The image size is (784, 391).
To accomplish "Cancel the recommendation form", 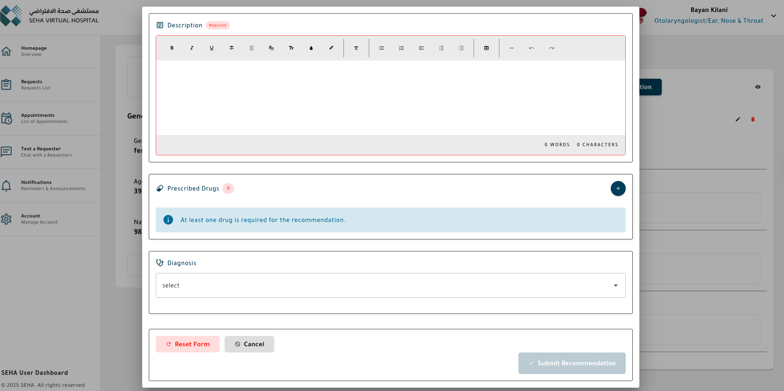I will (x=249, y=344).
